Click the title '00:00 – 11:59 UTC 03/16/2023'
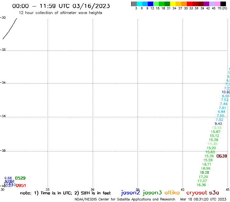This screenshot has height=202, width=230. coord(61,6)
